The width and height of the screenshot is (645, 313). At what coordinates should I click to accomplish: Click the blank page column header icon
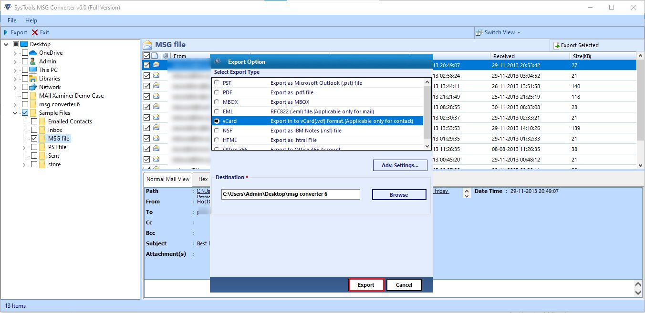(x=155, y=56)
